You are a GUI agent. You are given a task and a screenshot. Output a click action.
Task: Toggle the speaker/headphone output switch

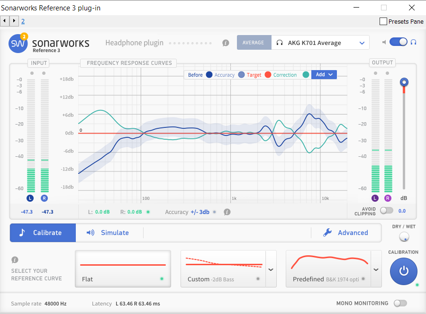tap(399, 42)
